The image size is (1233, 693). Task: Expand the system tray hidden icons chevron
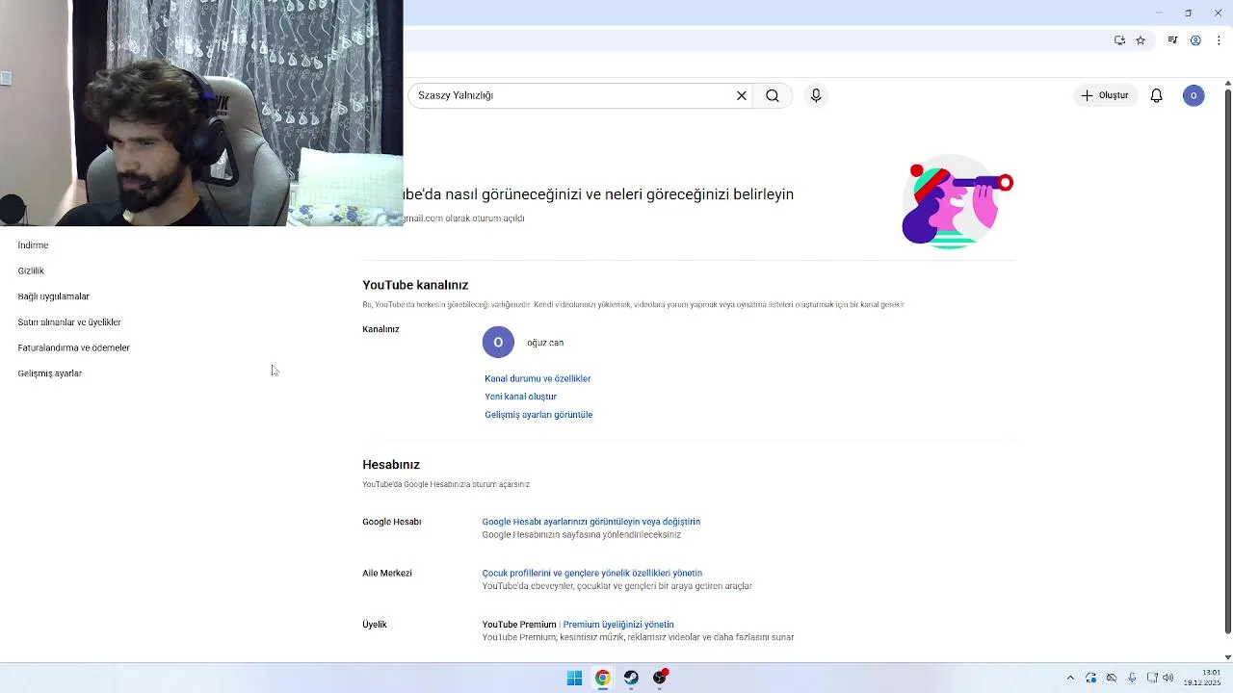[1069, 678]
